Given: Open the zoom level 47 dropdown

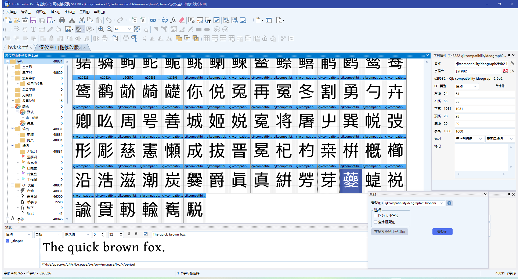Looking at the screenshot, I should 129,29.
